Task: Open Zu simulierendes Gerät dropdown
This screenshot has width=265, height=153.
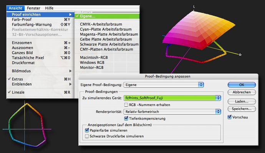Action: 173,98
